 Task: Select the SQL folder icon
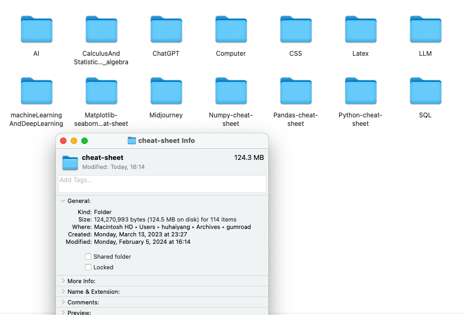[425, 91]
